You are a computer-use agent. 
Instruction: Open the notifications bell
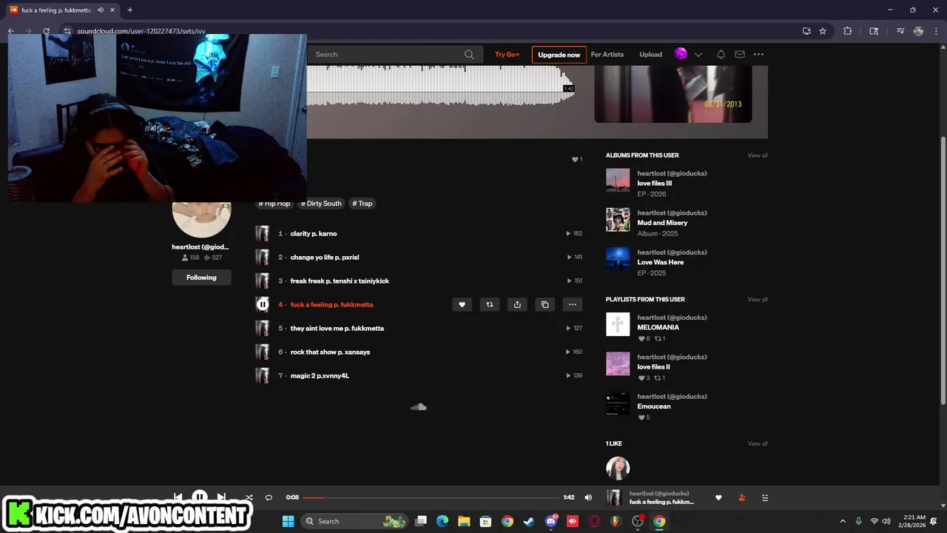pyautogui.click(x=721, y=54)
